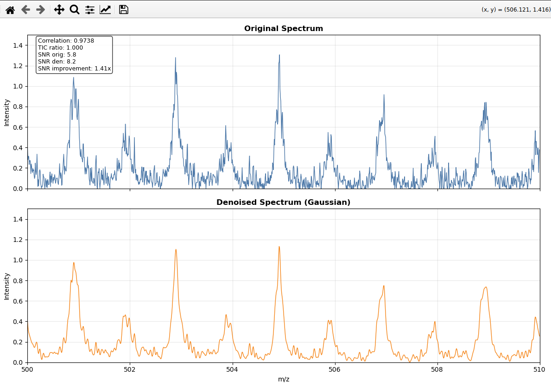
Task: Click the Intensity label of the denoised spectrum
Action: [x=6, y=286]
